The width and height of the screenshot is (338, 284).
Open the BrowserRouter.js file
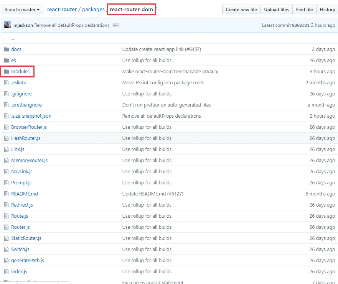click(29, 127)
